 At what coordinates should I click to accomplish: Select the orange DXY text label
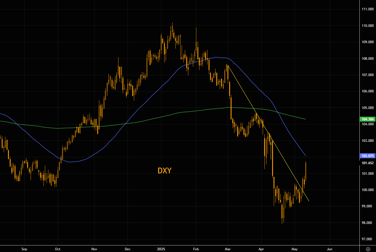pyautogui.click(x=165, y=171)
